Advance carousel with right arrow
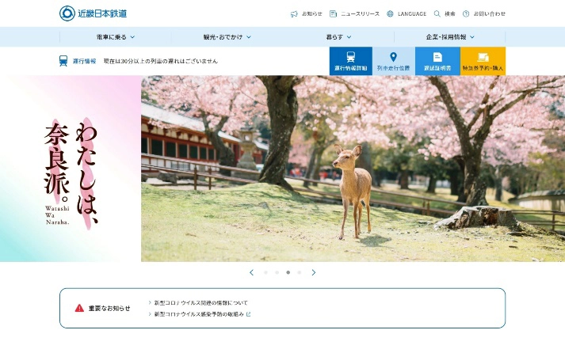565x349 pixels. (314, 272)
